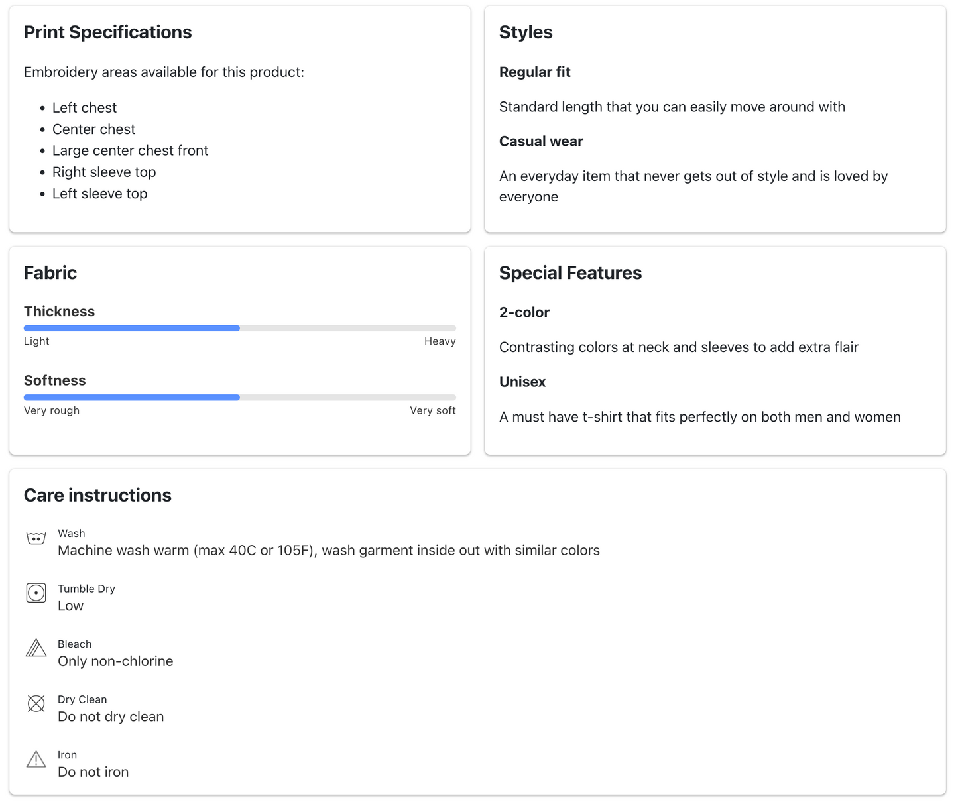Click the Wash care icon
Screen dimensions: 958x804
pyautogui.click(x=36, y=538)
